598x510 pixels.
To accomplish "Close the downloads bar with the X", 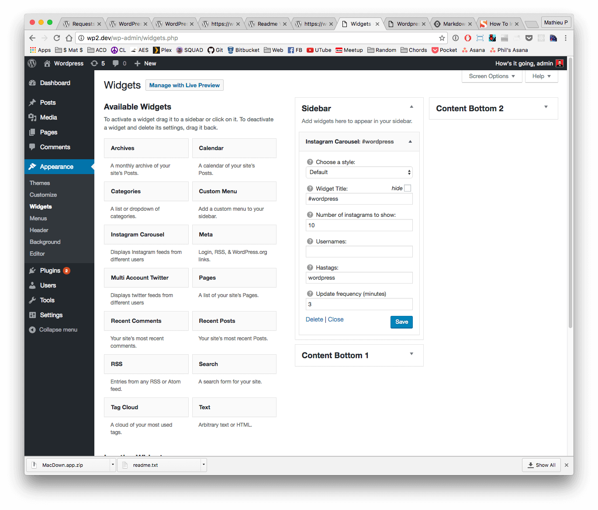I will [x=567, y=465].
